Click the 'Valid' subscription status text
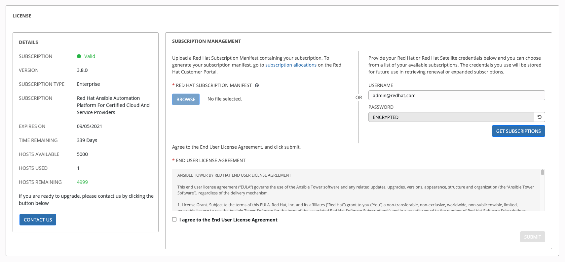The height and width of the screenshot is (262, 565). [90, 56]
